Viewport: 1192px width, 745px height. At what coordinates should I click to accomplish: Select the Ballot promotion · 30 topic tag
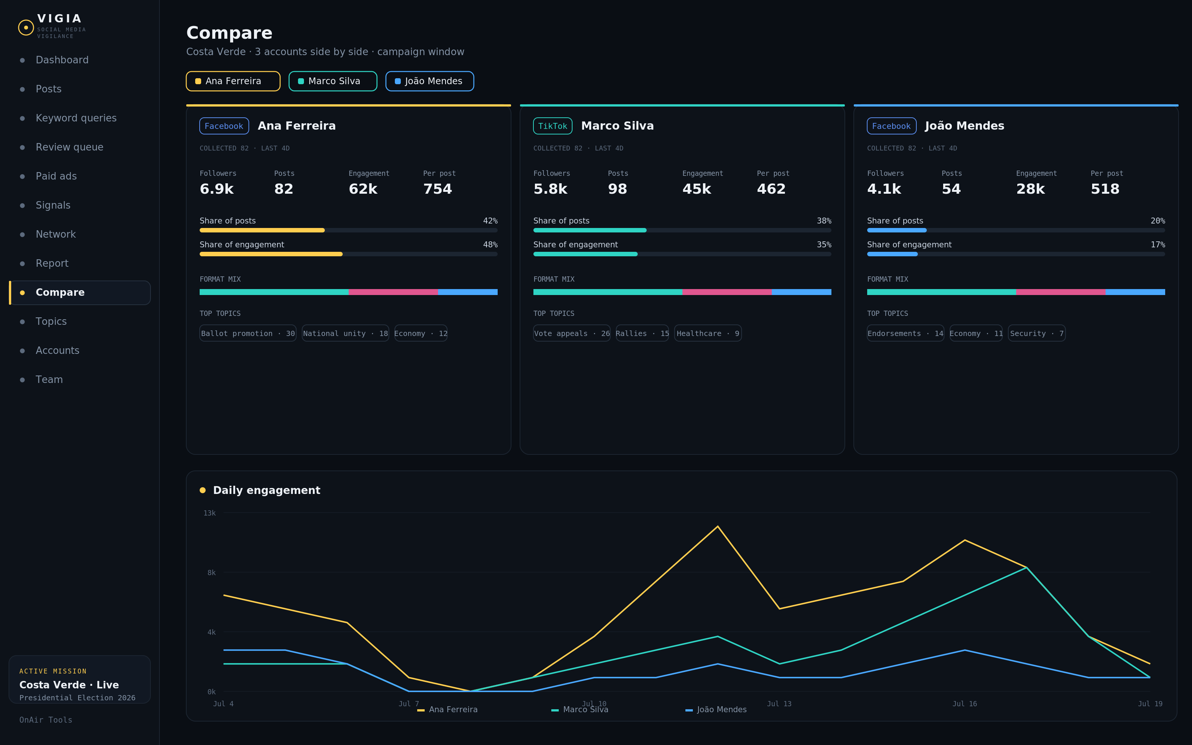pyautogui.click(x=248, y=334)
